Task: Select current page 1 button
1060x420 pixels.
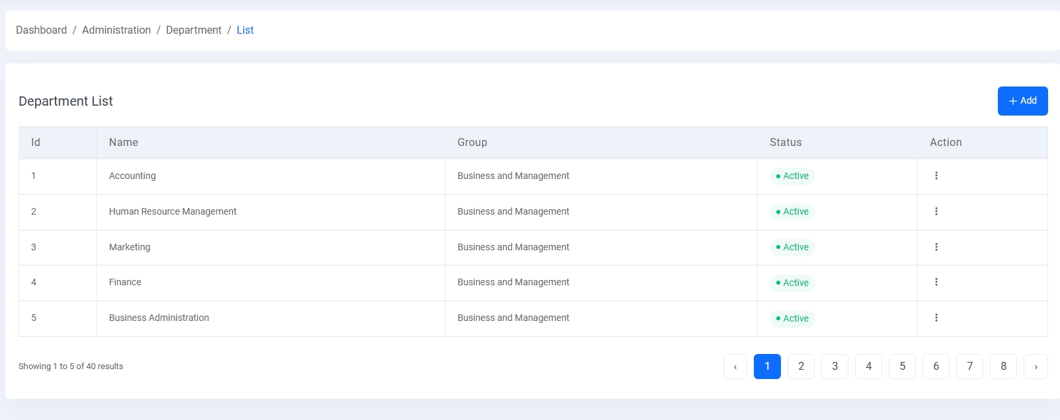Action: click(767, 367)
